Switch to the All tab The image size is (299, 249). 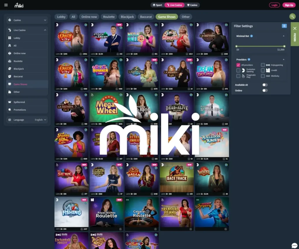click(x=73, y=17)
